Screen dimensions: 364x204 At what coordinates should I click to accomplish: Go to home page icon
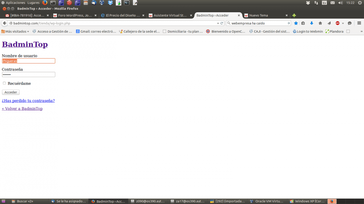320,23
